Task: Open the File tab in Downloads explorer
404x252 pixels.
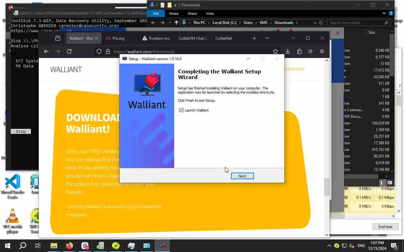Action: tap(156, 14)
